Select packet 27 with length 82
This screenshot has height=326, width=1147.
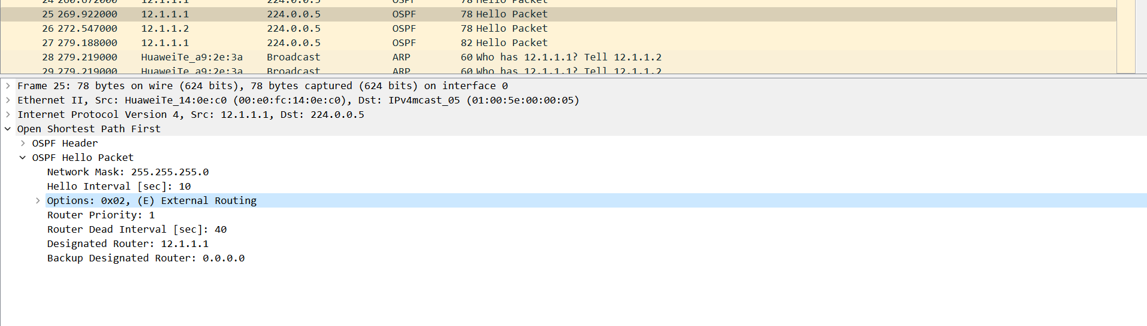(558, 43)
